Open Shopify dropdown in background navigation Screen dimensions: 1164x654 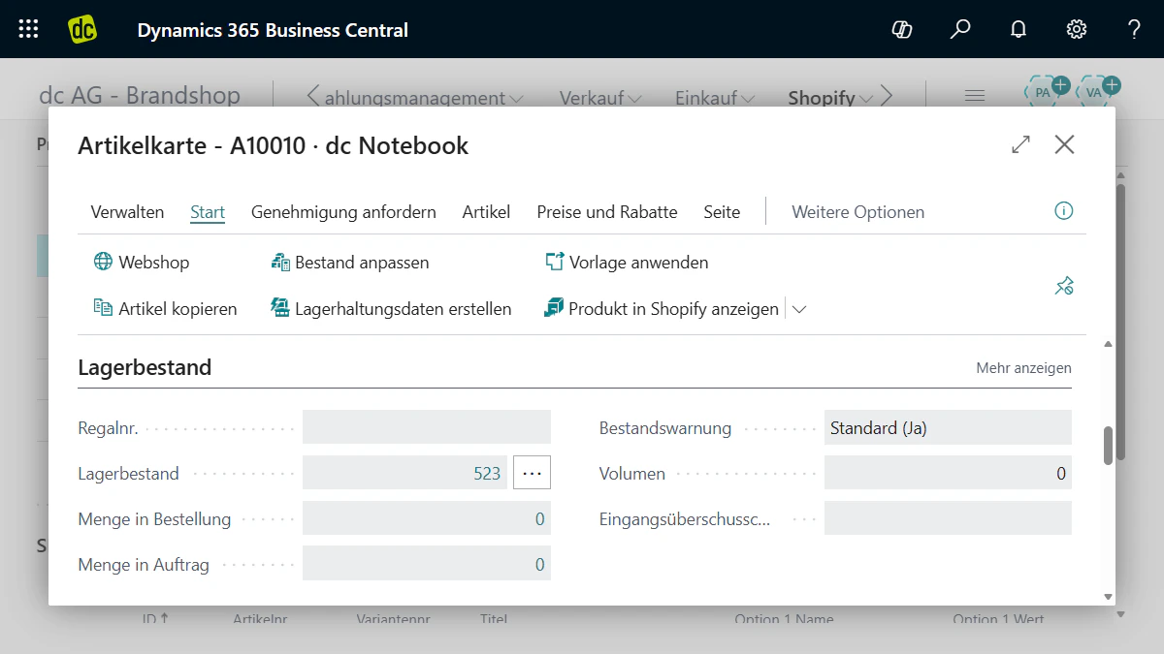click(830, 98)
